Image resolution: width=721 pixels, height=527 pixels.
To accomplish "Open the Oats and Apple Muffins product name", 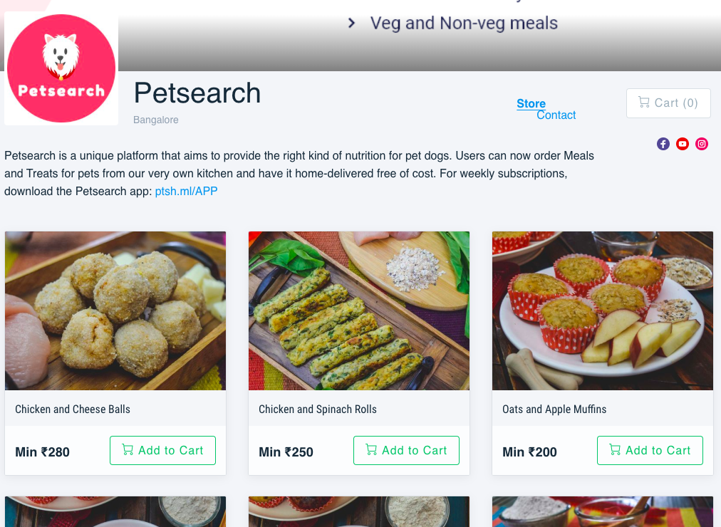I will pyautogui.click(x=554, y=409).
